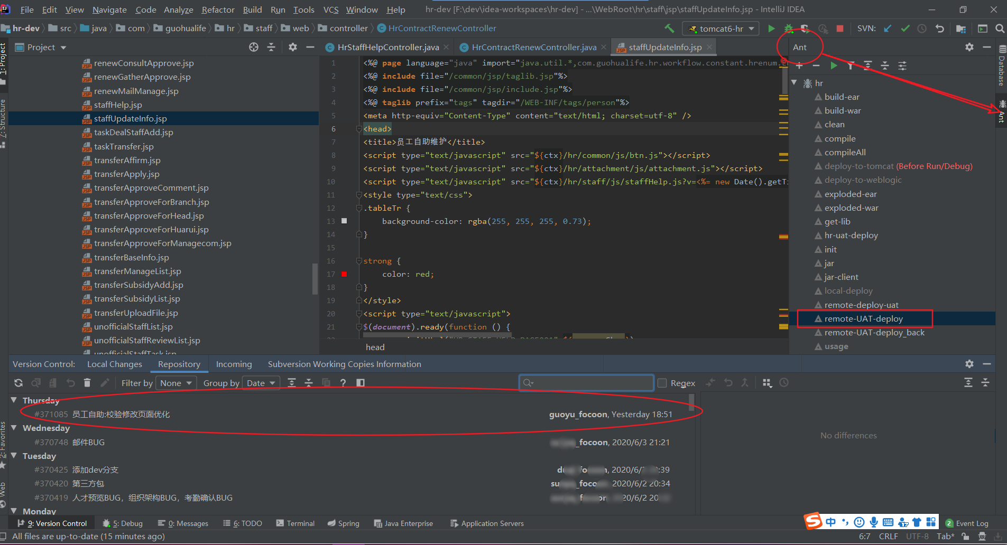
Task: Build project with the hammer icon
Action: (669, 29)
